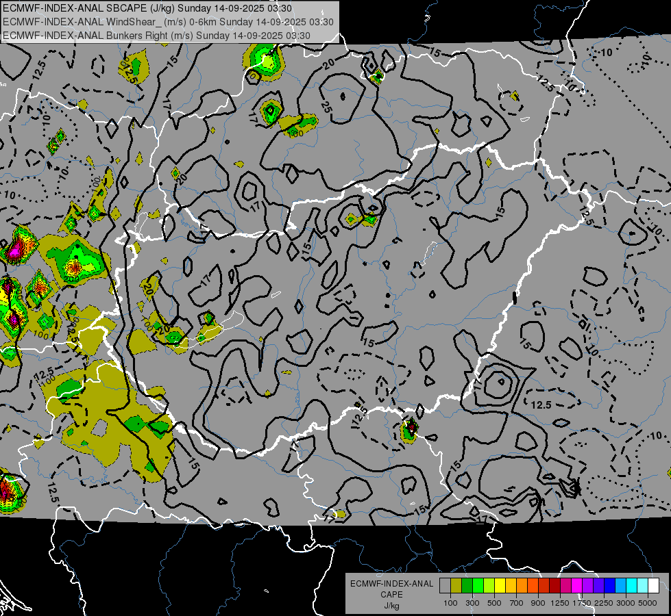
Task: Choose the pale light-cyan legend swatch
Action: coord(643,586)
